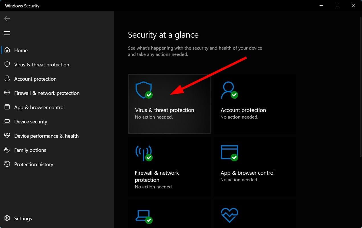Image resolution: width=362 pixels, height=228 pixels.
Task: Open the Virus & threat protection tile
Action: 169,104
